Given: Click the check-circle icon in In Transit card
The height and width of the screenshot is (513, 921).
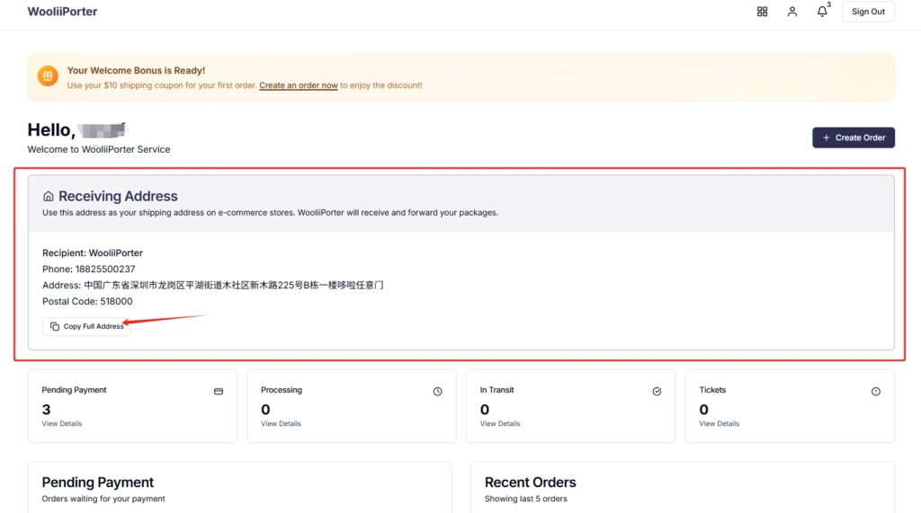Looking at the screenshot, I should [657, 392].
